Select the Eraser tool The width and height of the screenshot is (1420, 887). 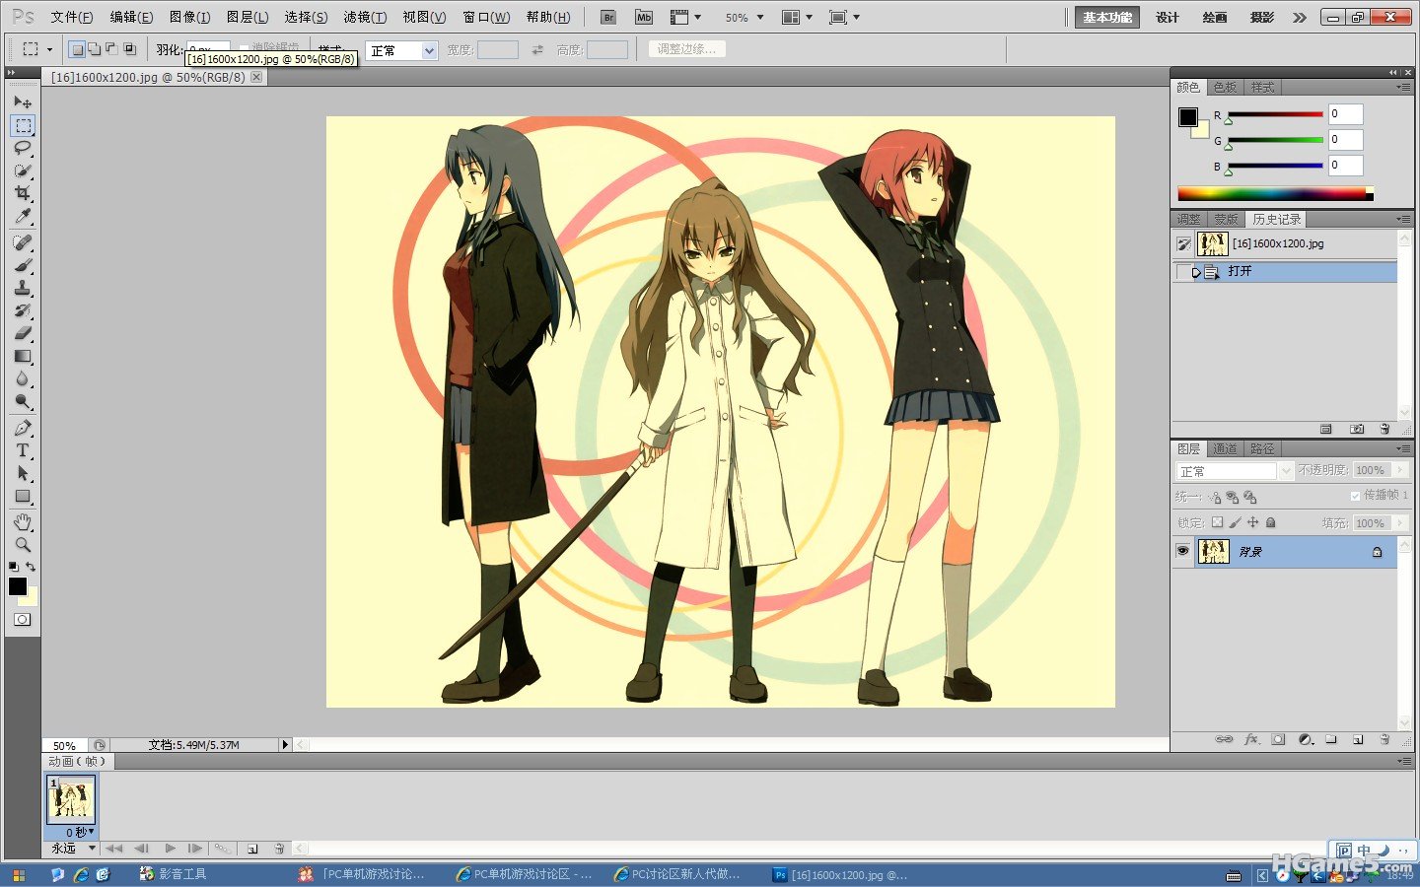[23, 333]
